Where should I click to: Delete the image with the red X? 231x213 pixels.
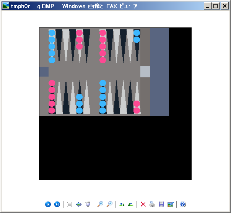point(143,204)
